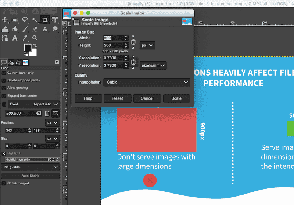Screen dimensions: 294x205
Task: Click the X resolution input field
Action: tap(113, 58)
